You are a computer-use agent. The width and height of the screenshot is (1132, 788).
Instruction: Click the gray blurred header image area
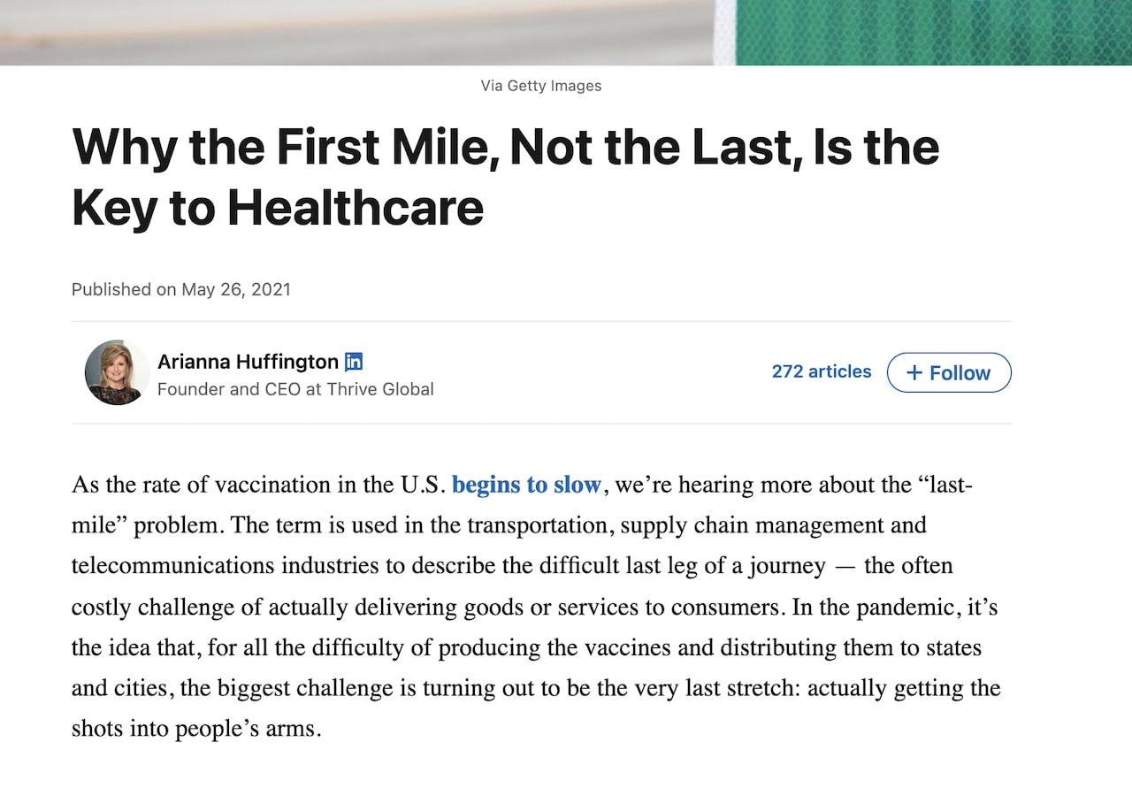[356, 32]
